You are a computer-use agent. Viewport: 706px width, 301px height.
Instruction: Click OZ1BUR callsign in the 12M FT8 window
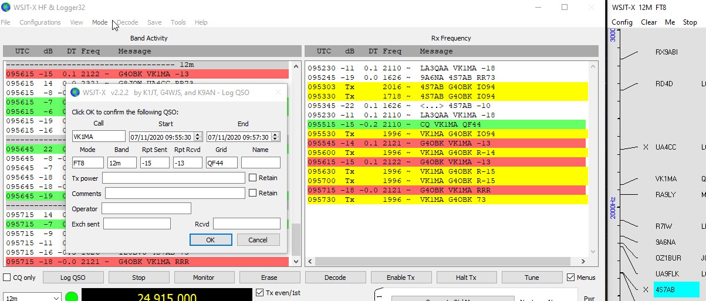(668, 258)
